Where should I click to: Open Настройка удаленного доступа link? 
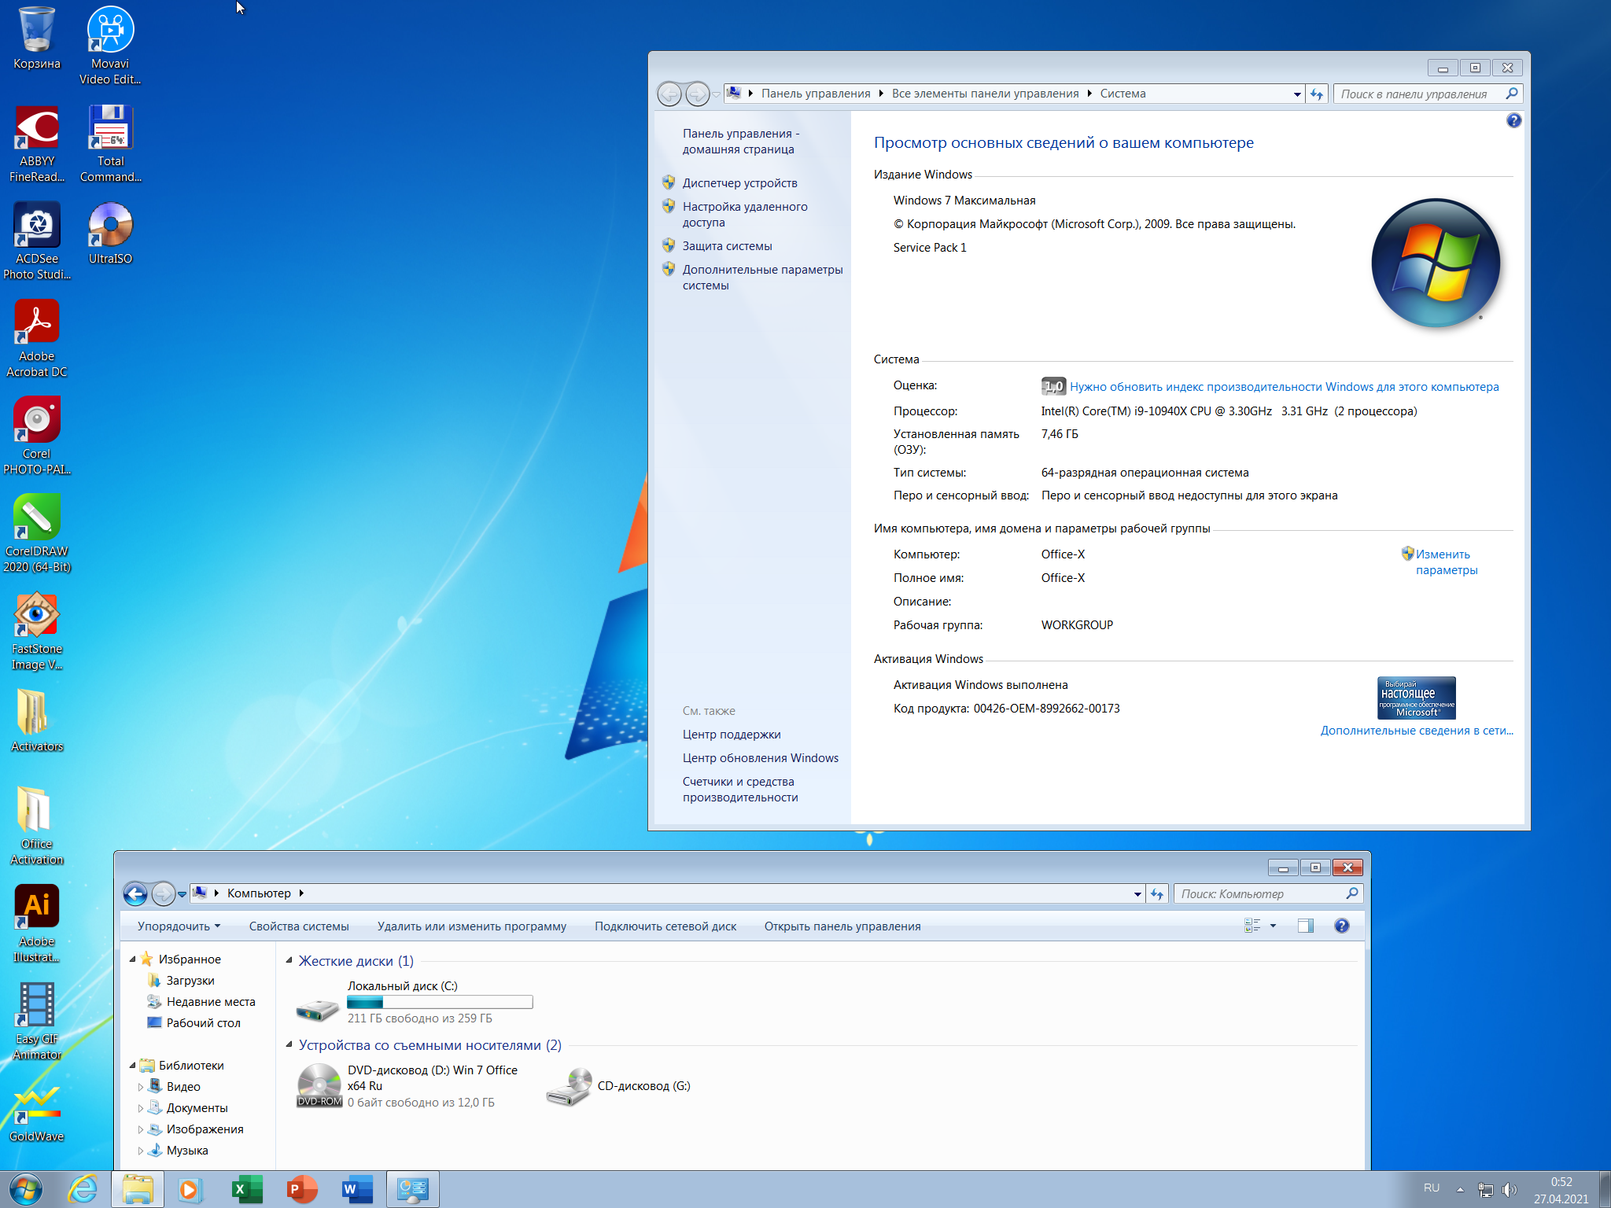click(744, 215)
